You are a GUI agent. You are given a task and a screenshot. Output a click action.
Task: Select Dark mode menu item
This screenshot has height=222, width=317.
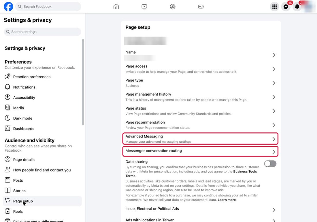tap(42, 118)
